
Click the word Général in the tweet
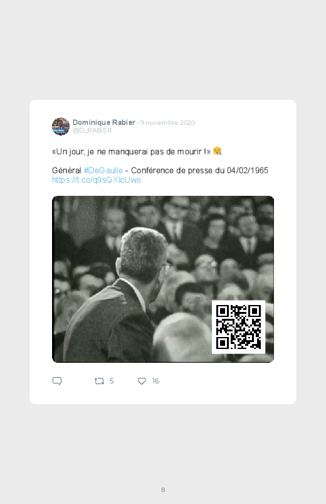(x=66, y=170)
